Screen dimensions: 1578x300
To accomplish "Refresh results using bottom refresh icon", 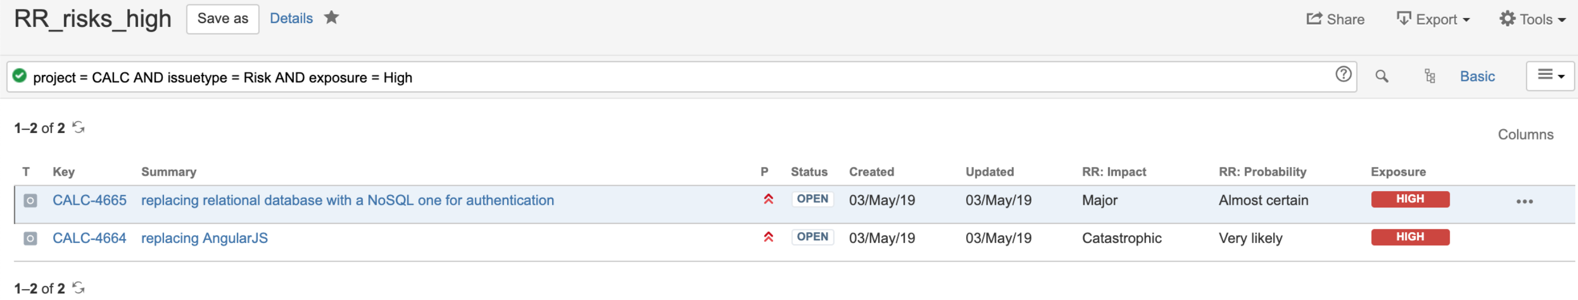I will click(x=78, y=288).
